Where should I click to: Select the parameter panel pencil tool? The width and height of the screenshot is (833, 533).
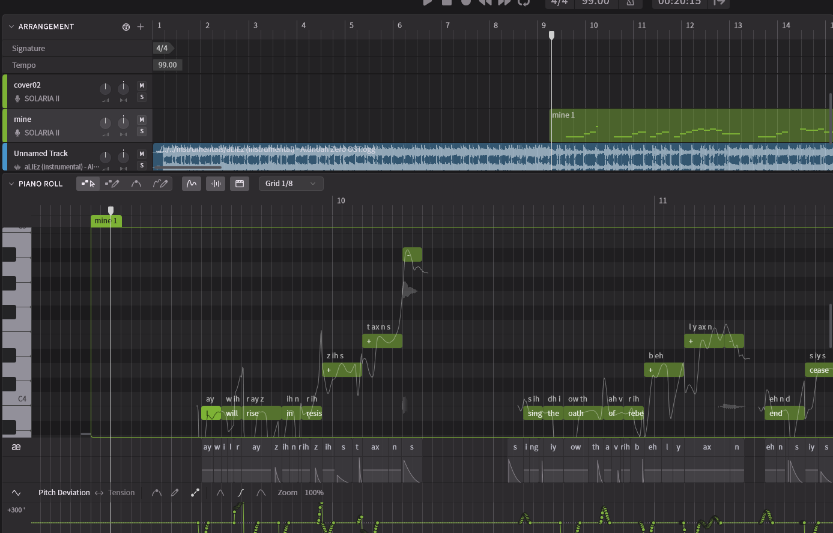click(175, 493)
